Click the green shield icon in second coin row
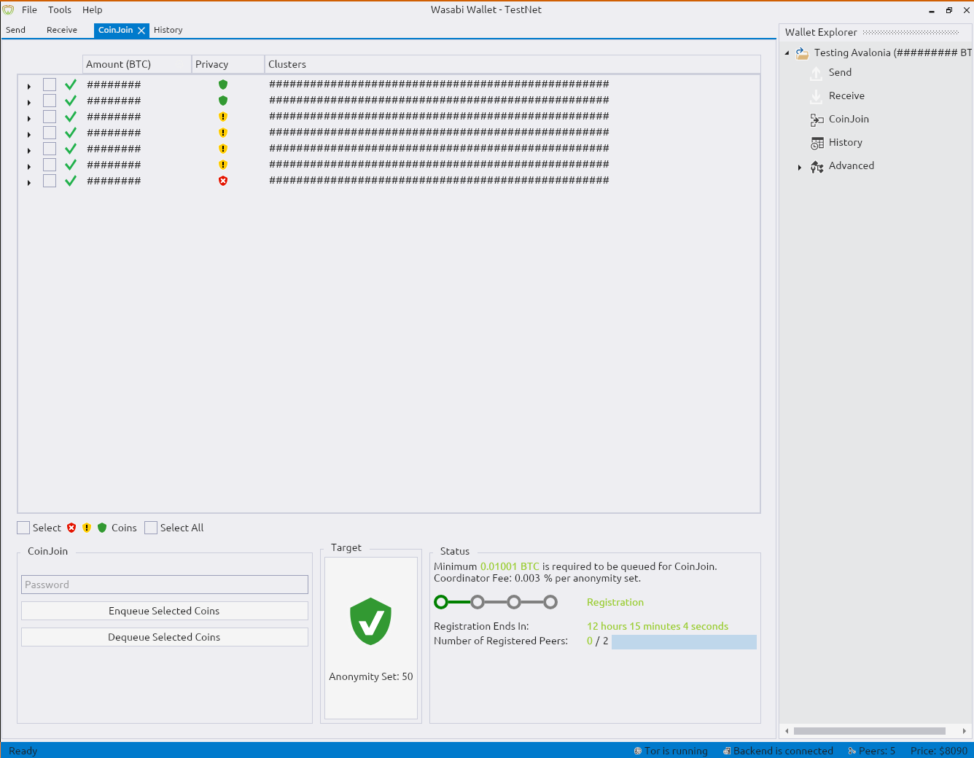The image size is (974, 758). pyautogui.click(x=223, y=101)
